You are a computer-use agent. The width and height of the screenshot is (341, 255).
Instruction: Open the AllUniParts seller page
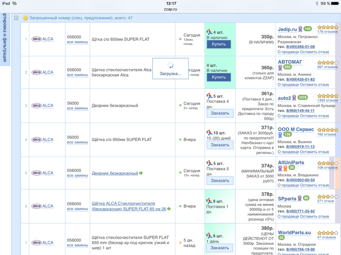(291, 162)
